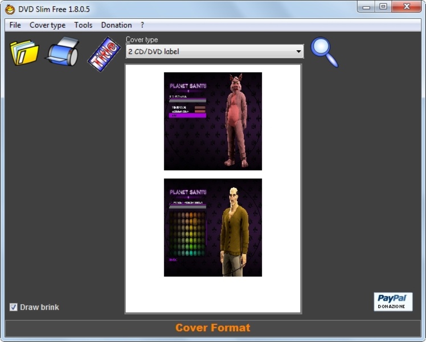Close the DVD Slim Free window
Viewport: 426px width, 342px height.
407,6
